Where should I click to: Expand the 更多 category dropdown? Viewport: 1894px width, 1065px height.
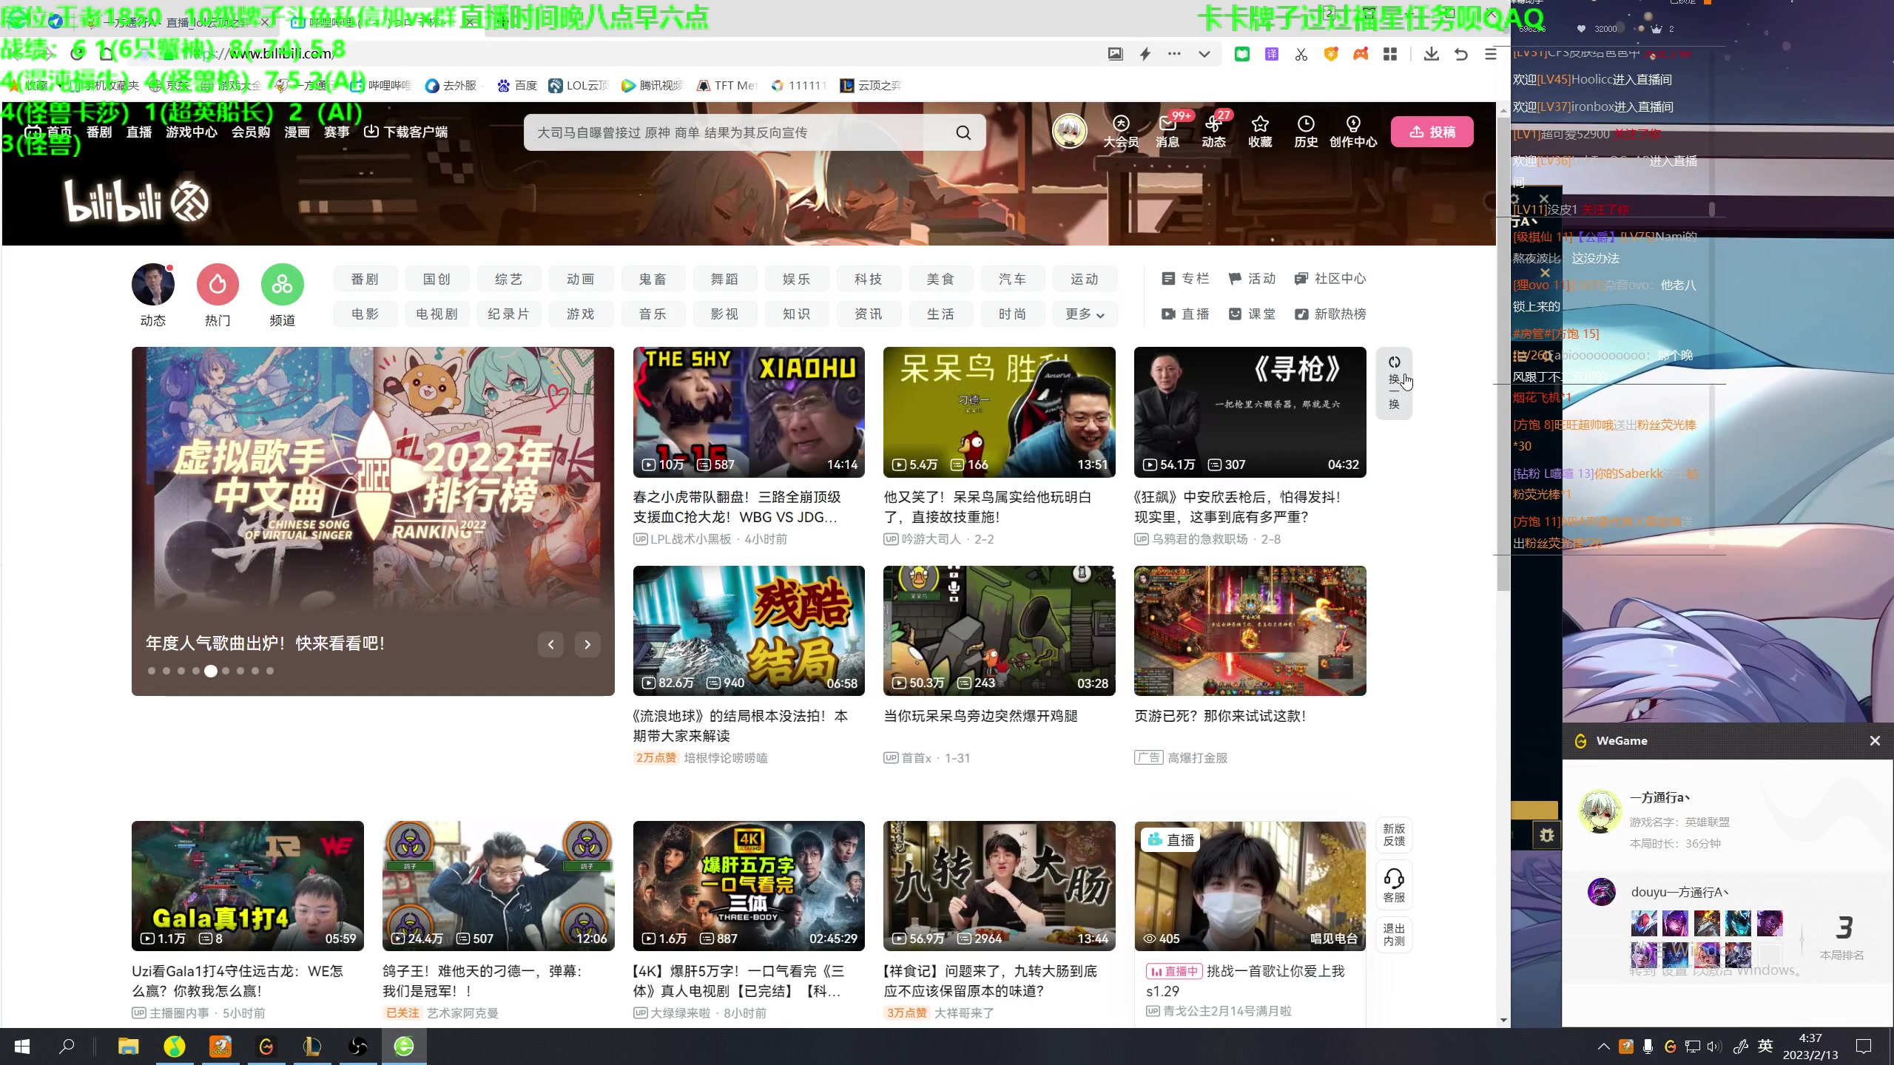click(1085, 314)
